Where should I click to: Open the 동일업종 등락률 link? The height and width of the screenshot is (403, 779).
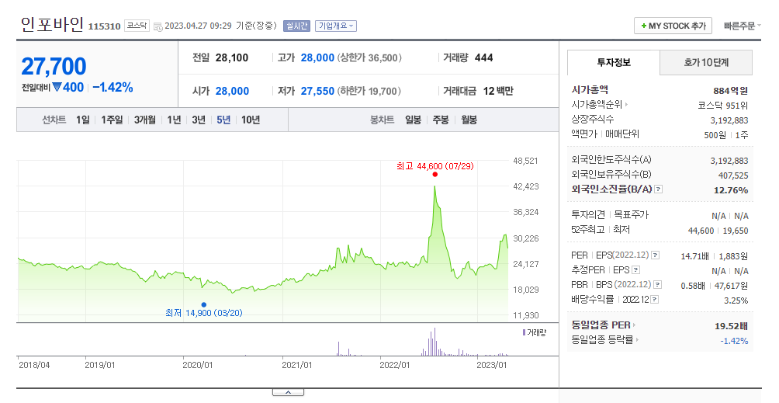[605, 340]
